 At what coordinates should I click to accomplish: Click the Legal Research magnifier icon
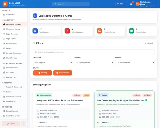tap(4, 34)
